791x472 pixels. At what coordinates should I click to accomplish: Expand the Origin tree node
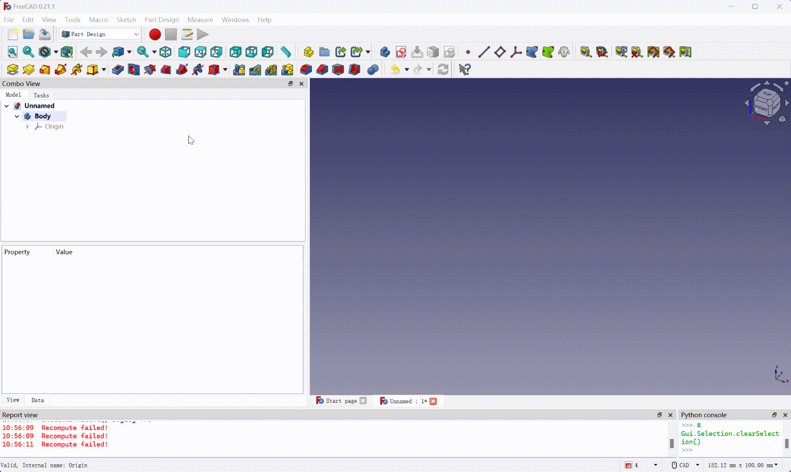27,126
